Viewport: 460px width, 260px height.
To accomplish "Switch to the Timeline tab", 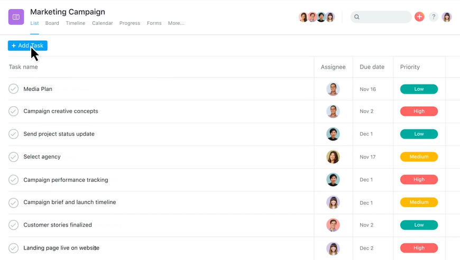I will tap(75, 23).
